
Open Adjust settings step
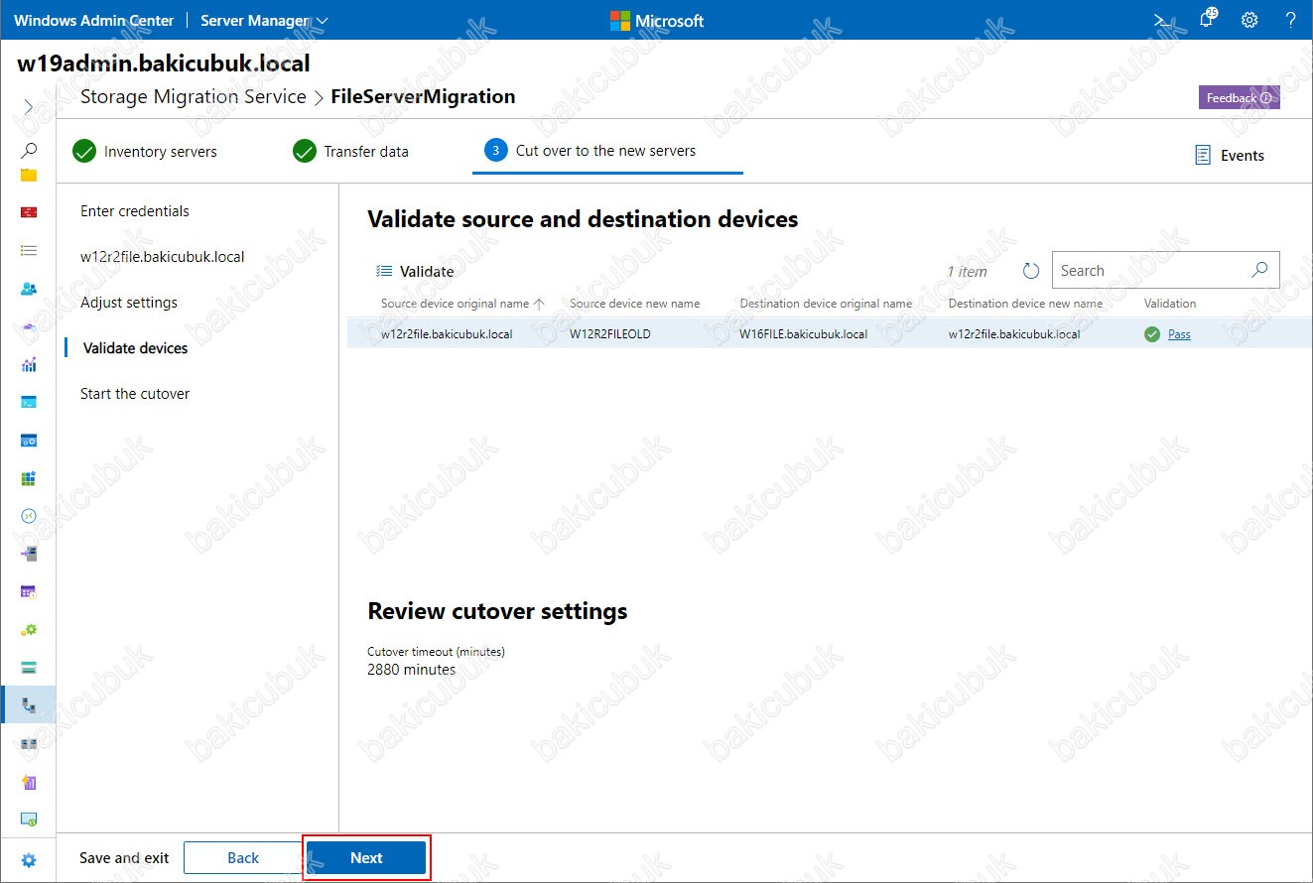(x=129, y=303)
